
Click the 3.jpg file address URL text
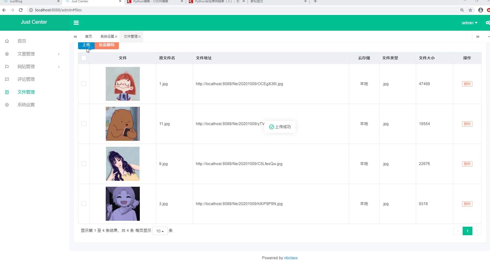pos(239,204)
